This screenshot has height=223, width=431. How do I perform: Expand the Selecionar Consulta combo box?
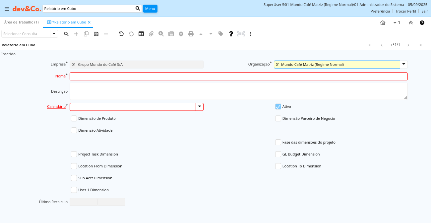tap(54, 34)
